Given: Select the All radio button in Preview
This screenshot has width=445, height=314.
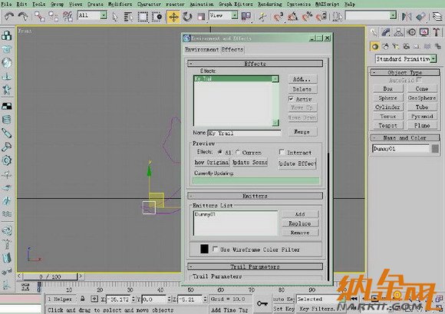Looking at the screenshot, I should tap(220, 152).
